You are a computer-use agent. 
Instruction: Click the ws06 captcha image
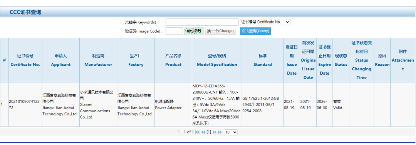[x=194, y=31]
